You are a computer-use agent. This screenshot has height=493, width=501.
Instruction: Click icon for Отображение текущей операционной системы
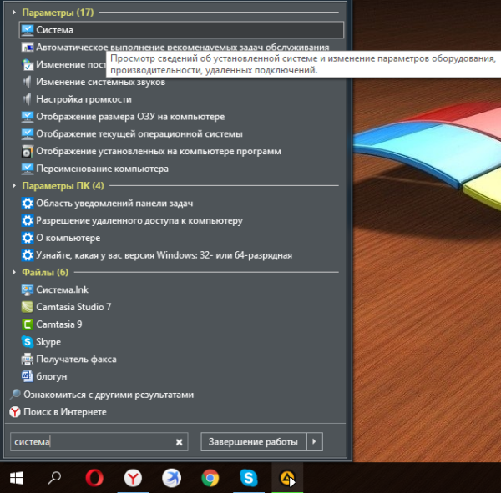[28, 133]
